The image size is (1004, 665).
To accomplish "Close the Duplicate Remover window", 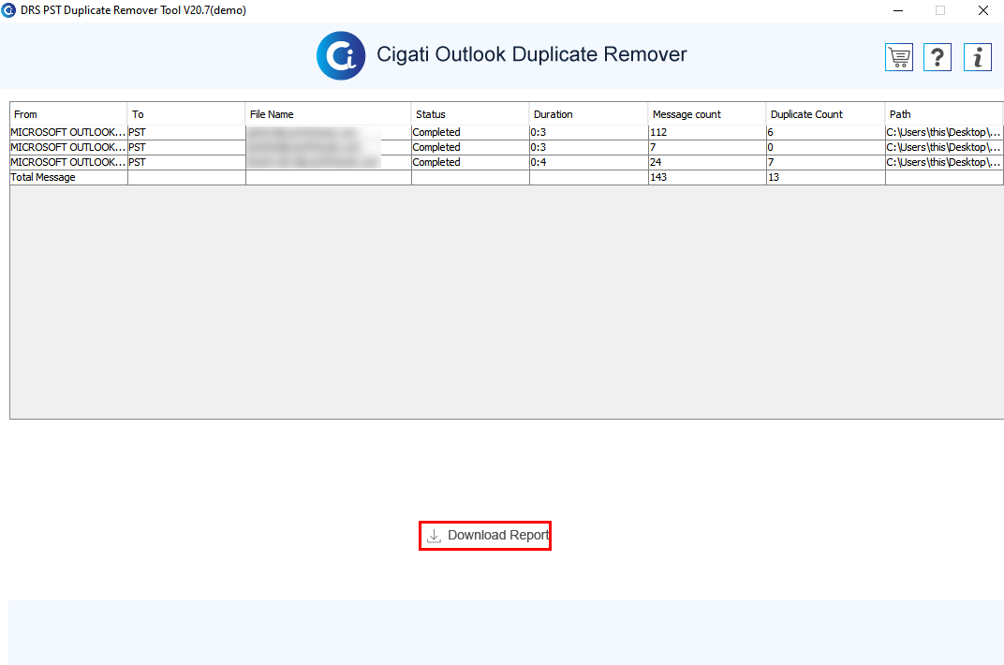I will point(982,10).
